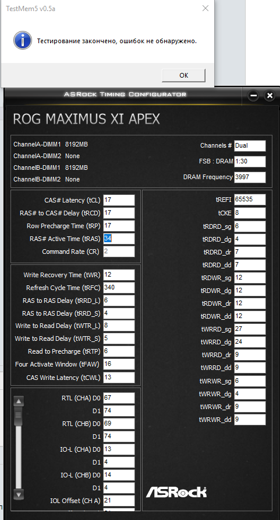Click the CAS Write Latency (tCWL) field

pos(119,378)
